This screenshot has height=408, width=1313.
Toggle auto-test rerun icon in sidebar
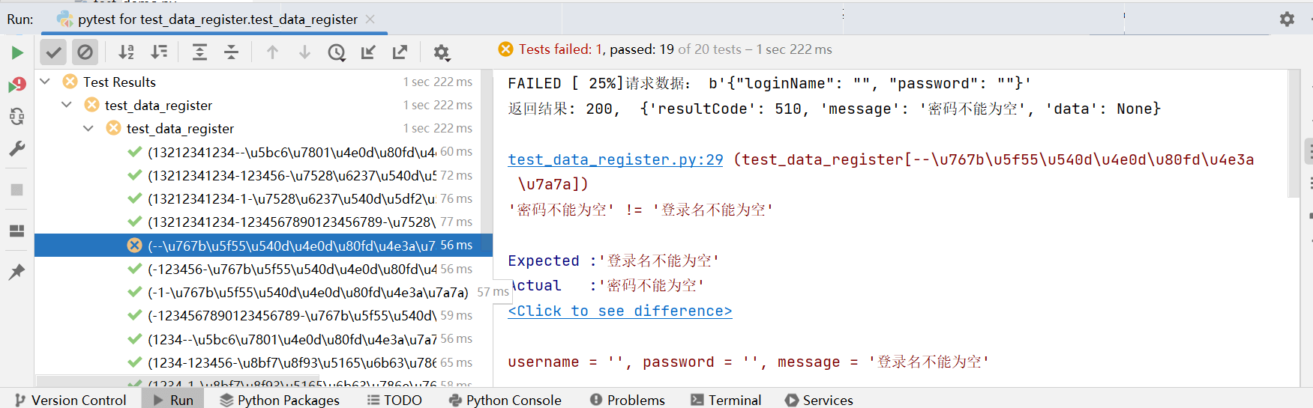16,116
